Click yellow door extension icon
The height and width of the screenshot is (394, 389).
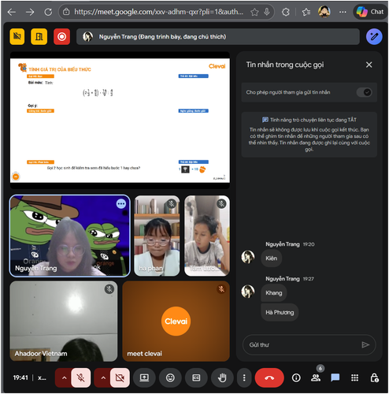[39, 36]
